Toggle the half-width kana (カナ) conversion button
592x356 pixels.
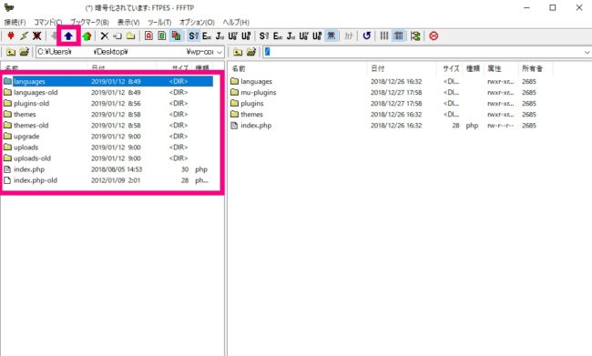[x=349, y=36]
